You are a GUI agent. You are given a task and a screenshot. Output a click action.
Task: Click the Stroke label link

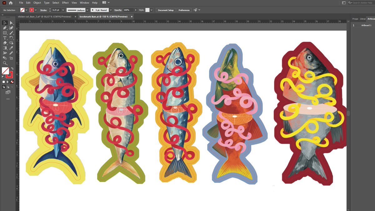[43, 10]
